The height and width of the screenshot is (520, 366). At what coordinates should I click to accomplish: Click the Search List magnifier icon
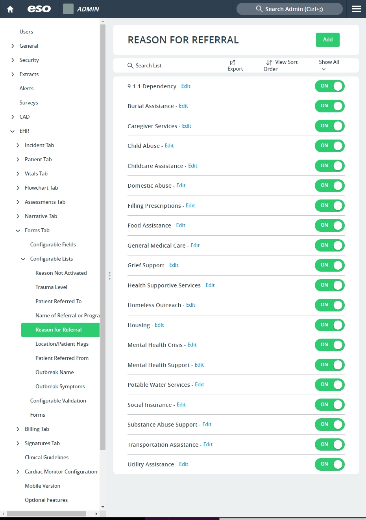[130, 65]
